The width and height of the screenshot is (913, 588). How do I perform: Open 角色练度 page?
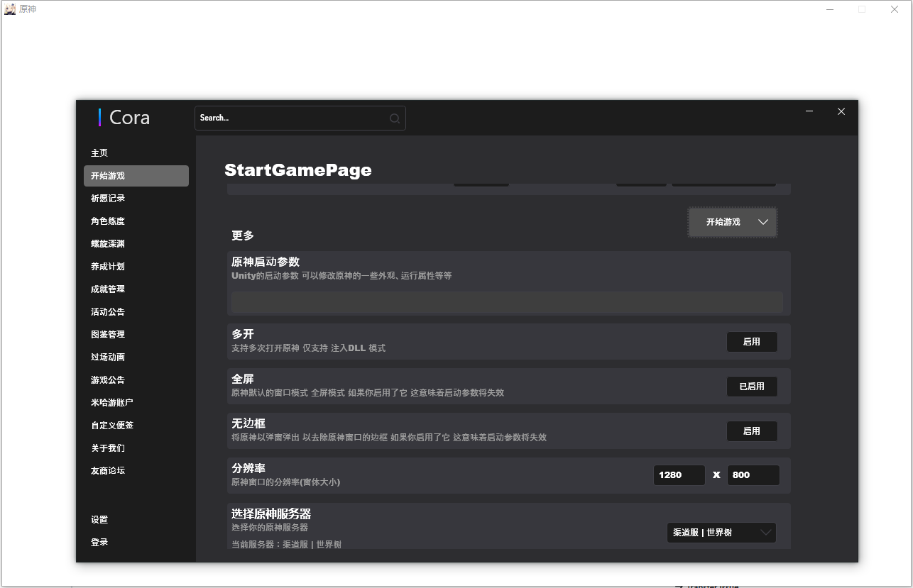(136, 221)
